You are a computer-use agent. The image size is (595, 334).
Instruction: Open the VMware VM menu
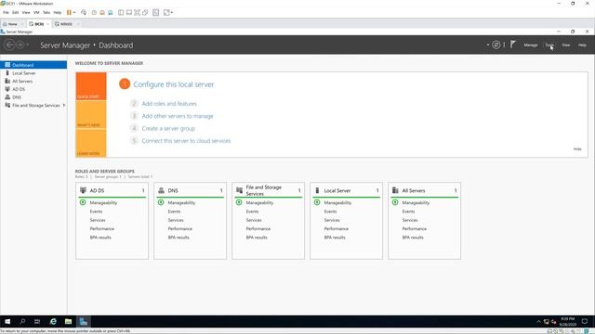[36, 12]
